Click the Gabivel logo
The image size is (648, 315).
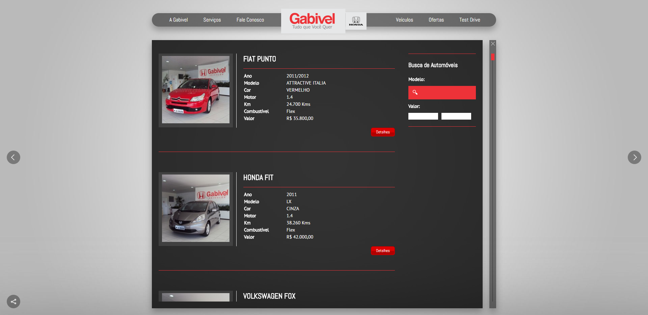313,21
